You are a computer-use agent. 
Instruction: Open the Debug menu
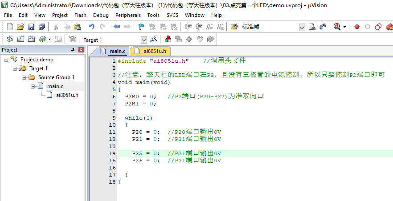point(101,15)
